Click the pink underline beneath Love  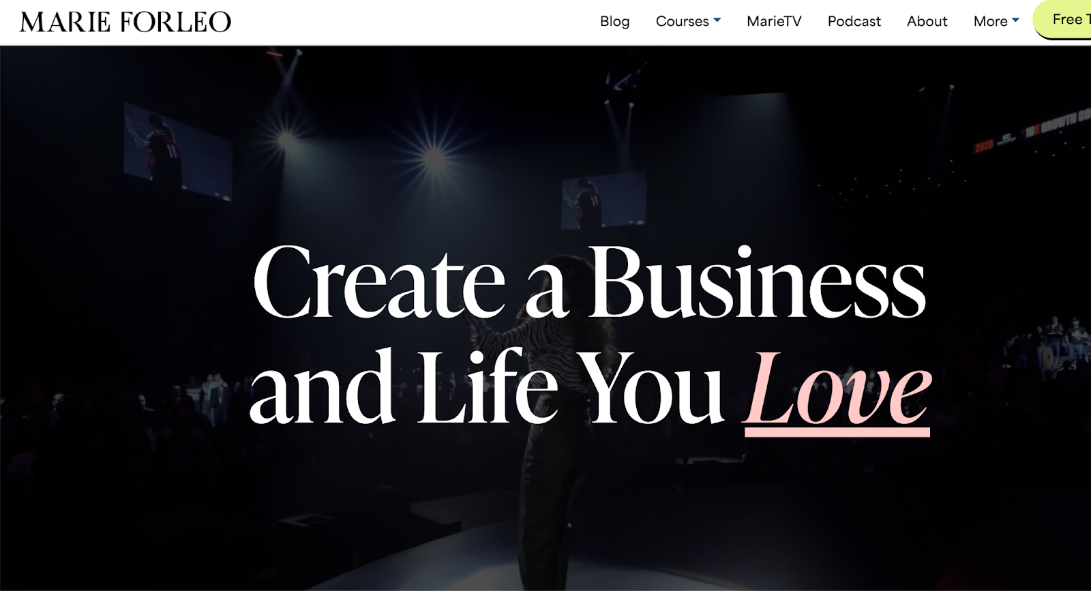click(x=837, y=432)
